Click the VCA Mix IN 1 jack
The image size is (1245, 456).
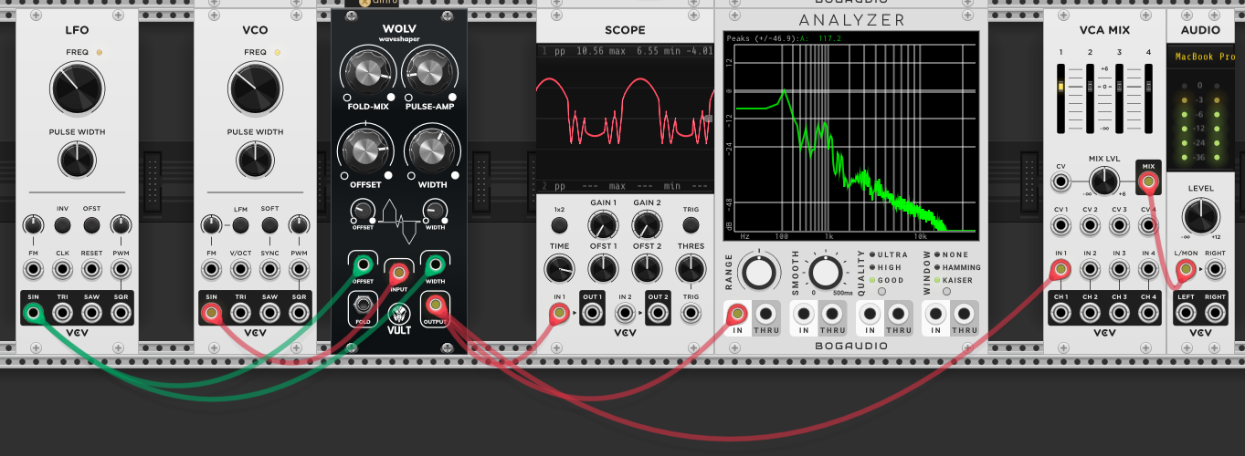pos(1060,269)
